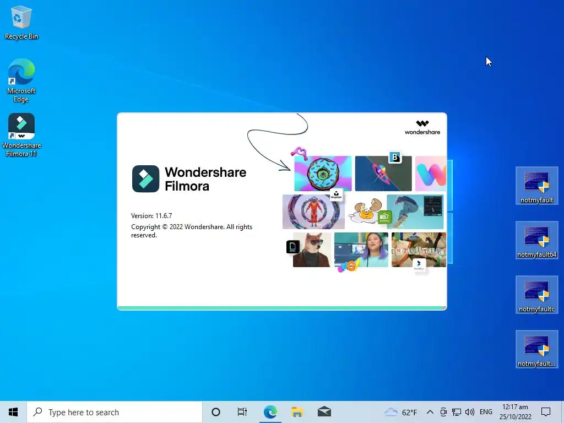Click the Filmora logo on splash screen
The image size is (564, 423).
[145, 179]
